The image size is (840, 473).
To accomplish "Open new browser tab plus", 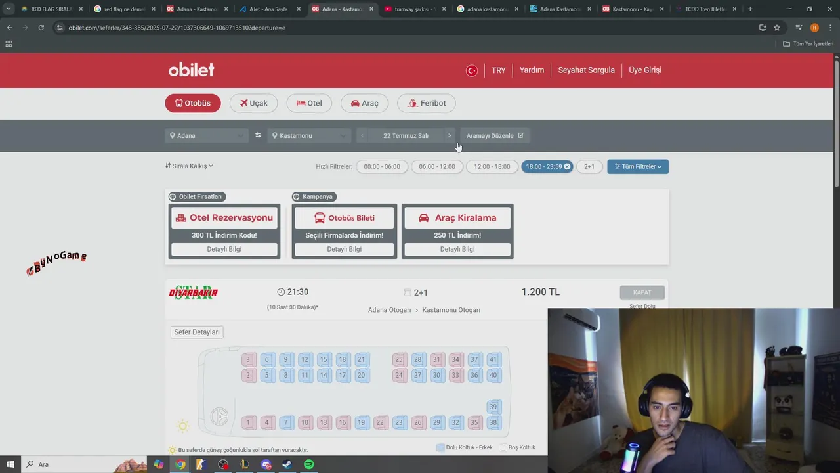I will click(x=750, y=9).
